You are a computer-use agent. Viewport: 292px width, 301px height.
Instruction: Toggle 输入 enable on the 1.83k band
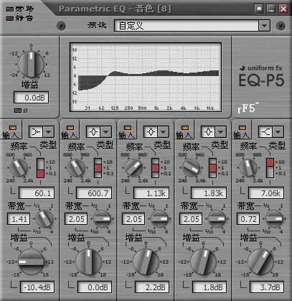pos(185,128)
